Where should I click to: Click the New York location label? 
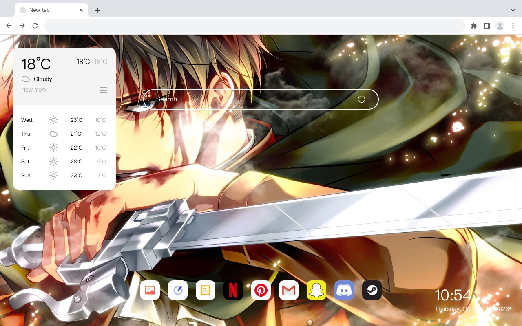pos(34,90)
